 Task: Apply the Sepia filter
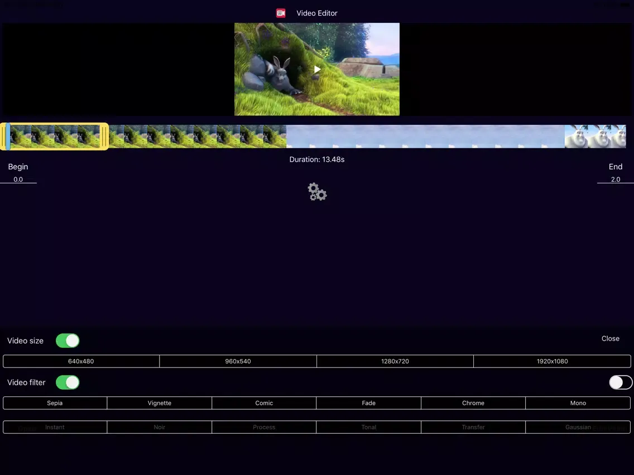[55, 403]
